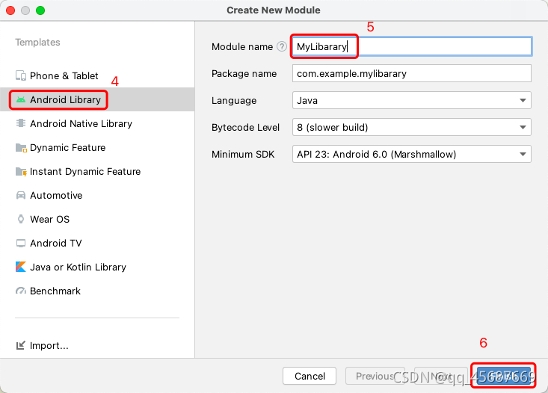Click the Dynamic Feature folder icon
The height and width of the screenshot is (393, 548).
tap(21, 148)
